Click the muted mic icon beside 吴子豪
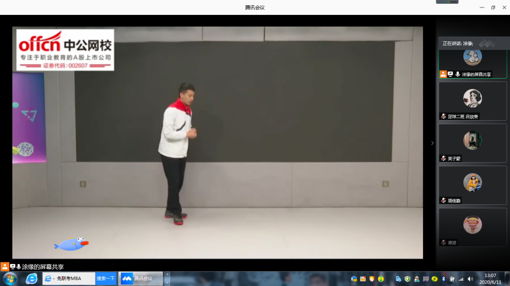Image resolution: width=510 pixels, height=286 pixels. (443, 158)
